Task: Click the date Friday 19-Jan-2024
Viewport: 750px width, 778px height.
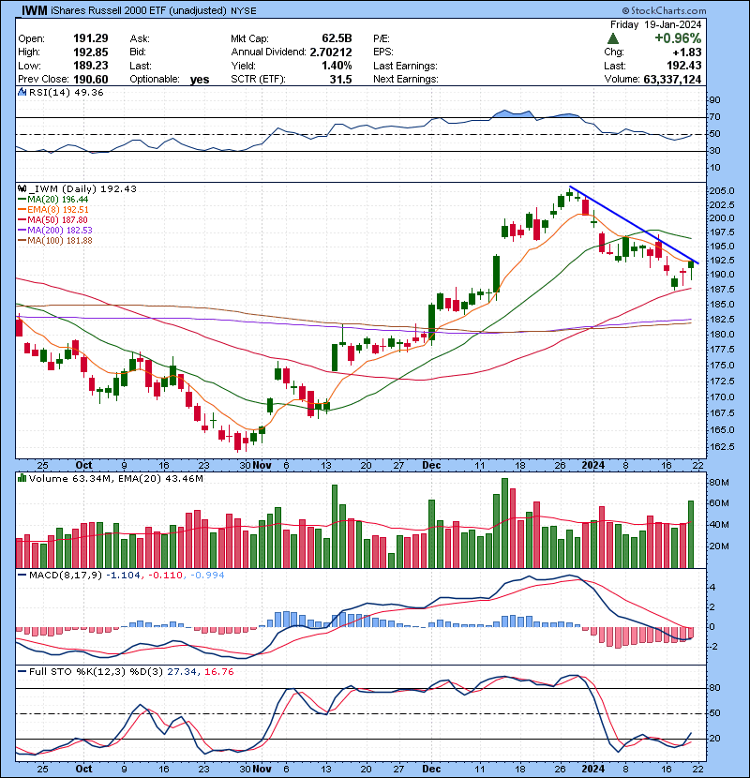Action: point(655,24)
